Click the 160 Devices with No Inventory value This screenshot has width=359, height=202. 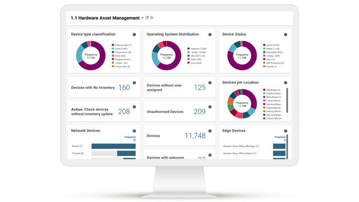(x=124, y=88)
